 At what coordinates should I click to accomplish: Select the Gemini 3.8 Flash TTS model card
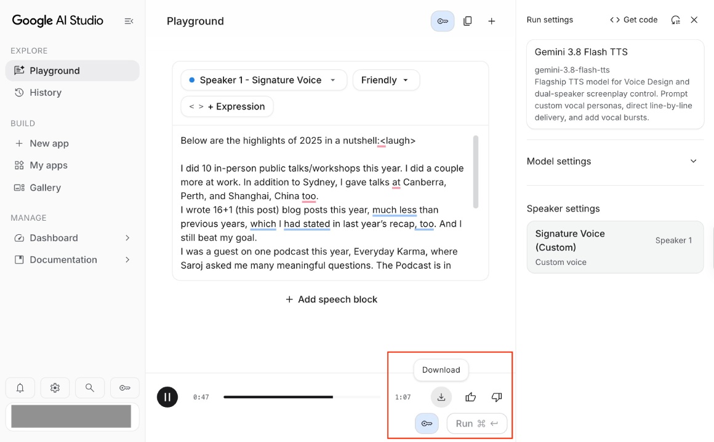pyautogui.click(x=615, y=84)
